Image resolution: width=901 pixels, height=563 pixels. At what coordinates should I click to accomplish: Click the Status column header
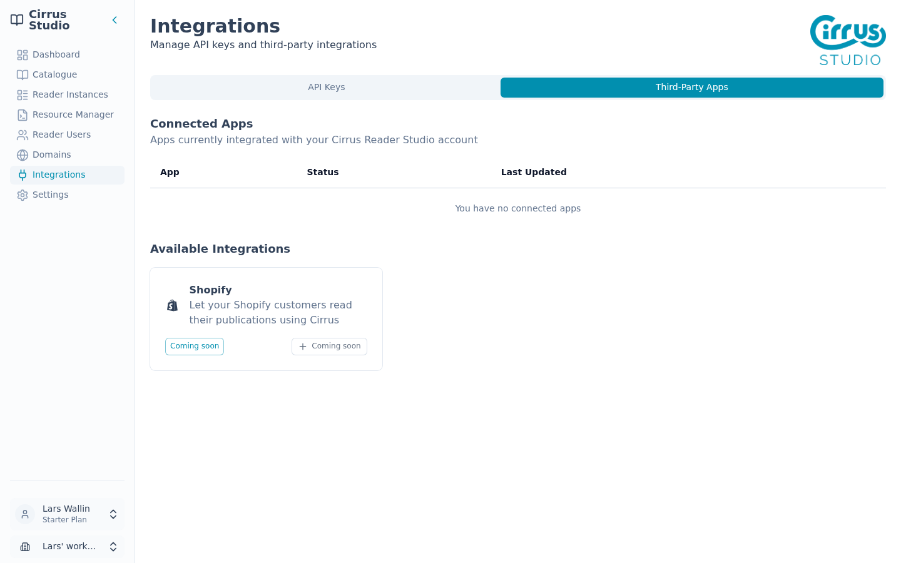tap(323, 173)
